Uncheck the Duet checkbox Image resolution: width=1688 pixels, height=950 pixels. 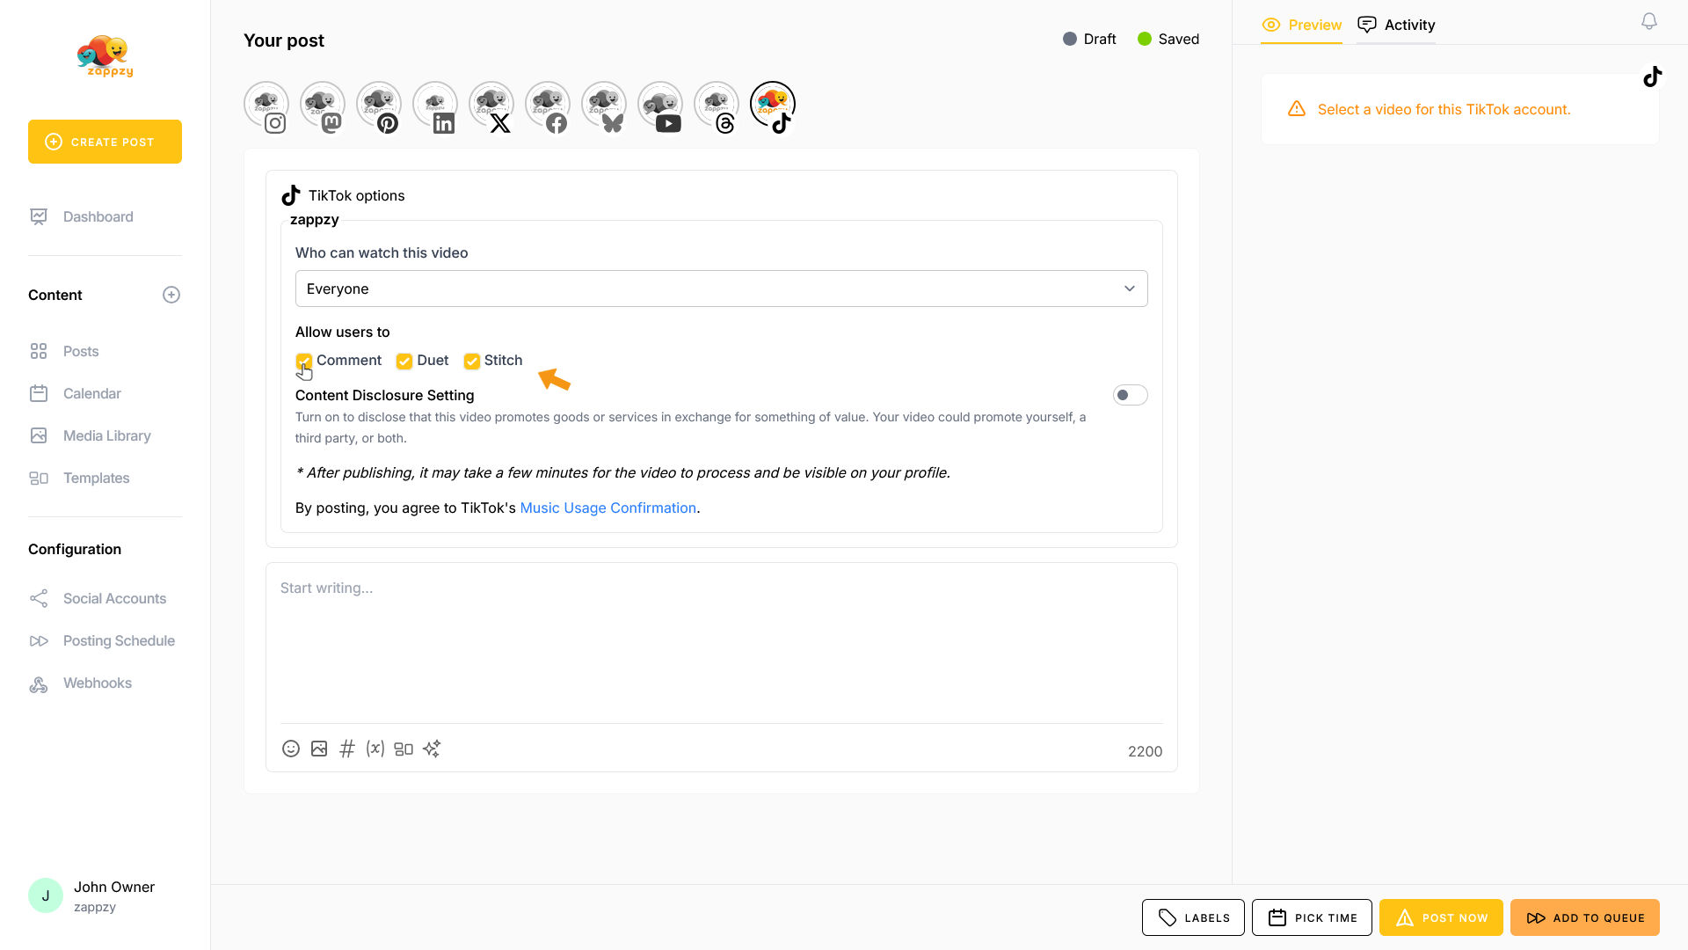[404, 361]
